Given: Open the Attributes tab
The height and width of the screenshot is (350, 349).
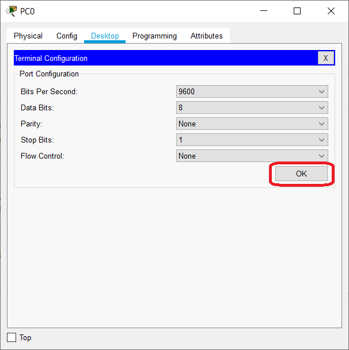Looking at the screenshot, I should point(207,36).
